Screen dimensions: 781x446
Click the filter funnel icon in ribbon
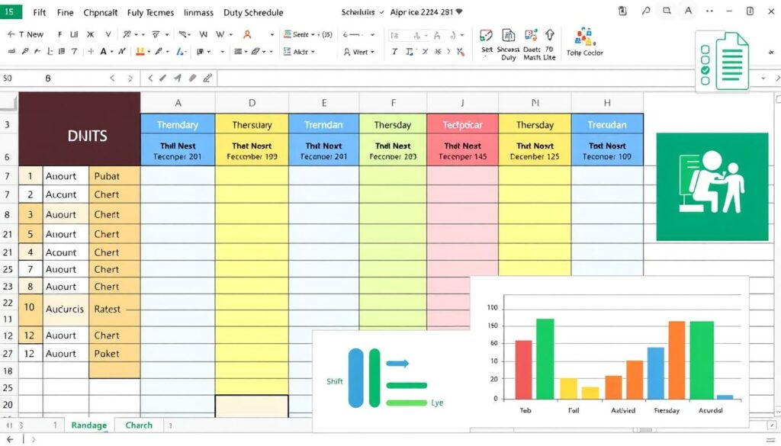click(156, 34)
